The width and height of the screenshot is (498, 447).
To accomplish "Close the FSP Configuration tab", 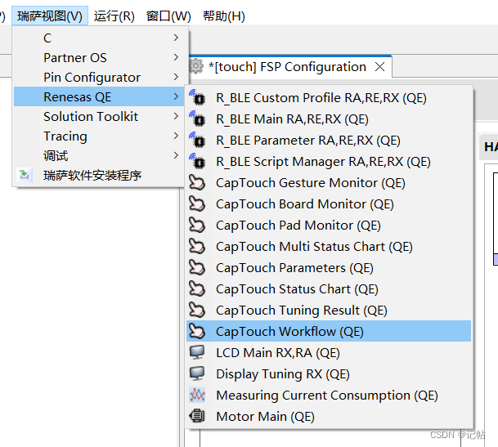I will coord(379,67).
